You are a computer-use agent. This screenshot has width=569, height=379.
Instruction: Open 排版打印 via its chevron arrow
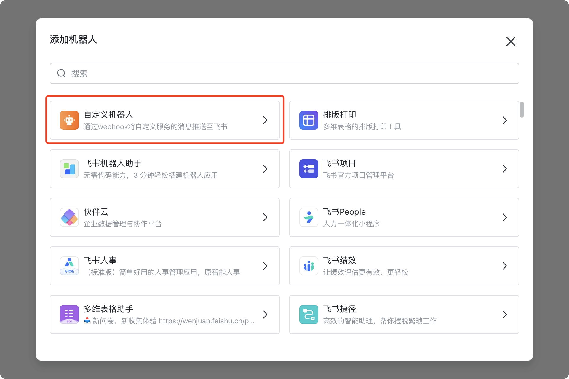click(x=505, y=120)
